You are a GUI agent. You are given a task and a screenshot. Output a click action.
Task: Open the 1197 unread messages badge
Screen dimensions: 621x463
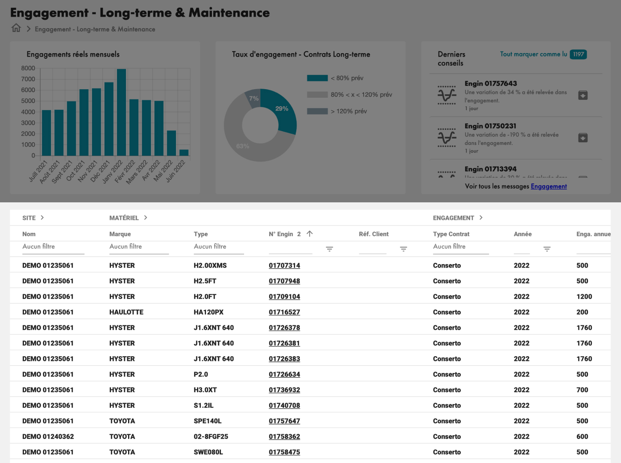(x=578, y=54)
